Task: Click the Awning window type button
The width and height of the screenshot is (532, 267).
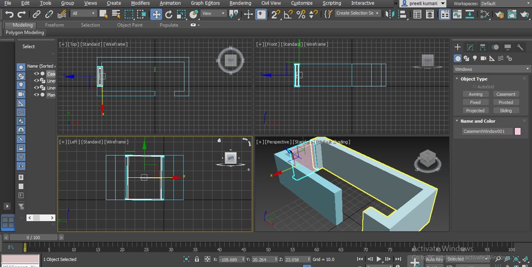Action: pyautogui.click(x=475, y=94)
